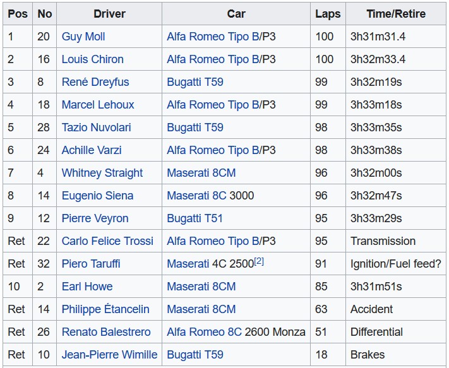Open the Guy Moll driver link
Image resolution: width=449 pixels, height=368 pixels.
[x=83, y=37]
